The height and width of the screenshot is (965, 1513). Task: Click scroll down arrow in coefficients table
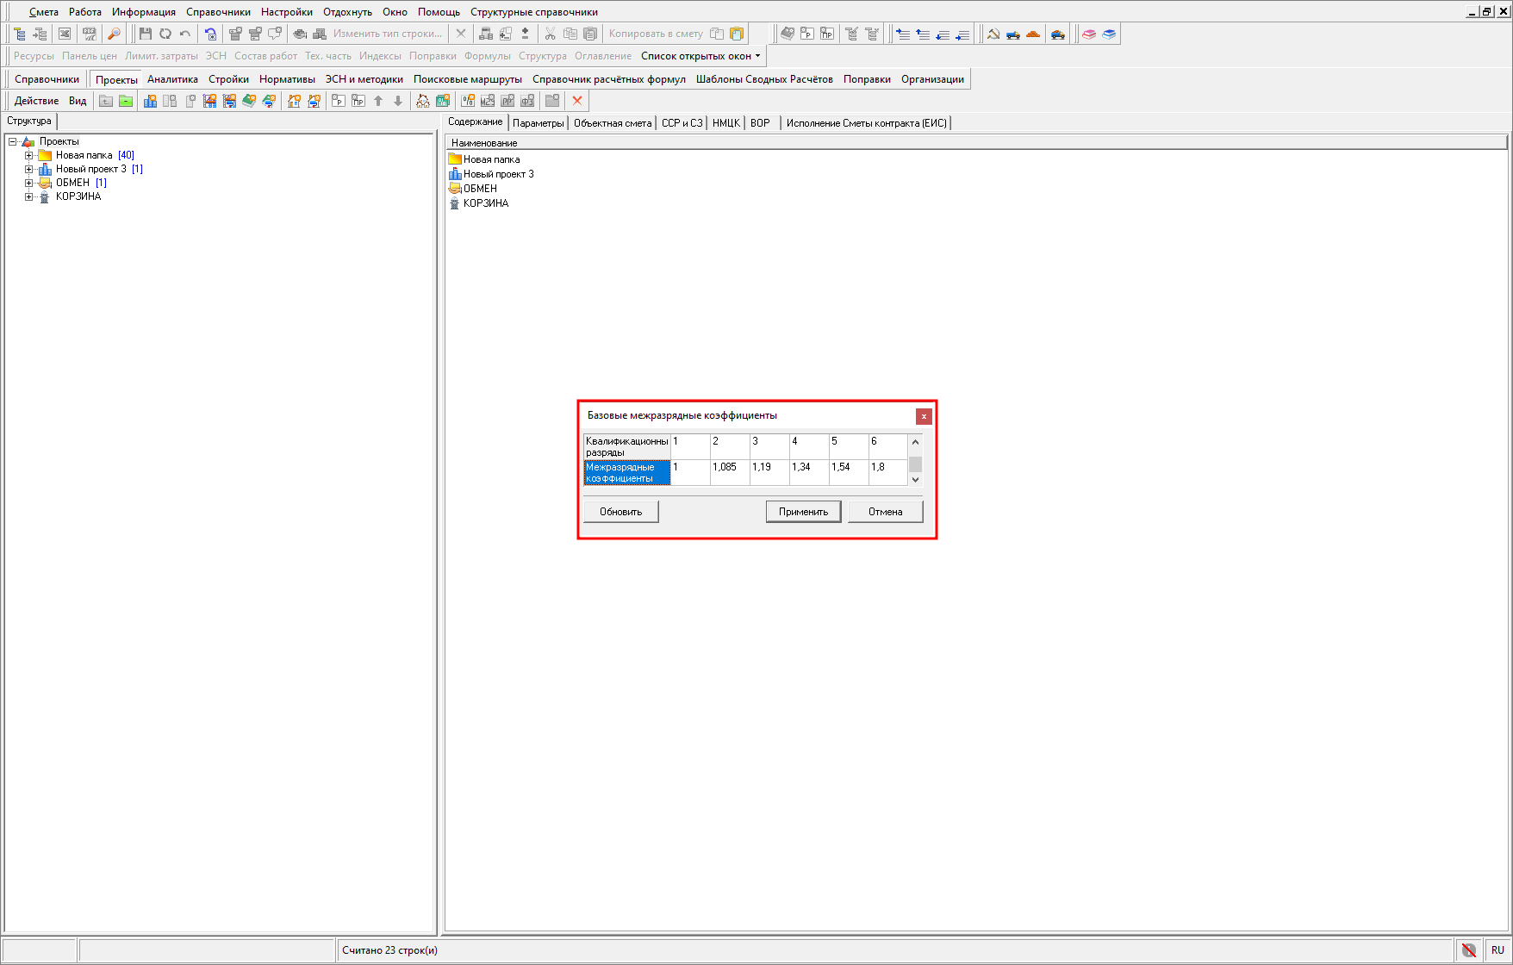click(915, 479)
